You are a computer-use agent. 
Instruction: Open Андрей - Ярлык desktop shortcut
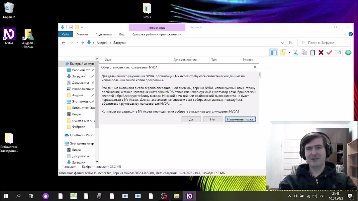point(29,39)
